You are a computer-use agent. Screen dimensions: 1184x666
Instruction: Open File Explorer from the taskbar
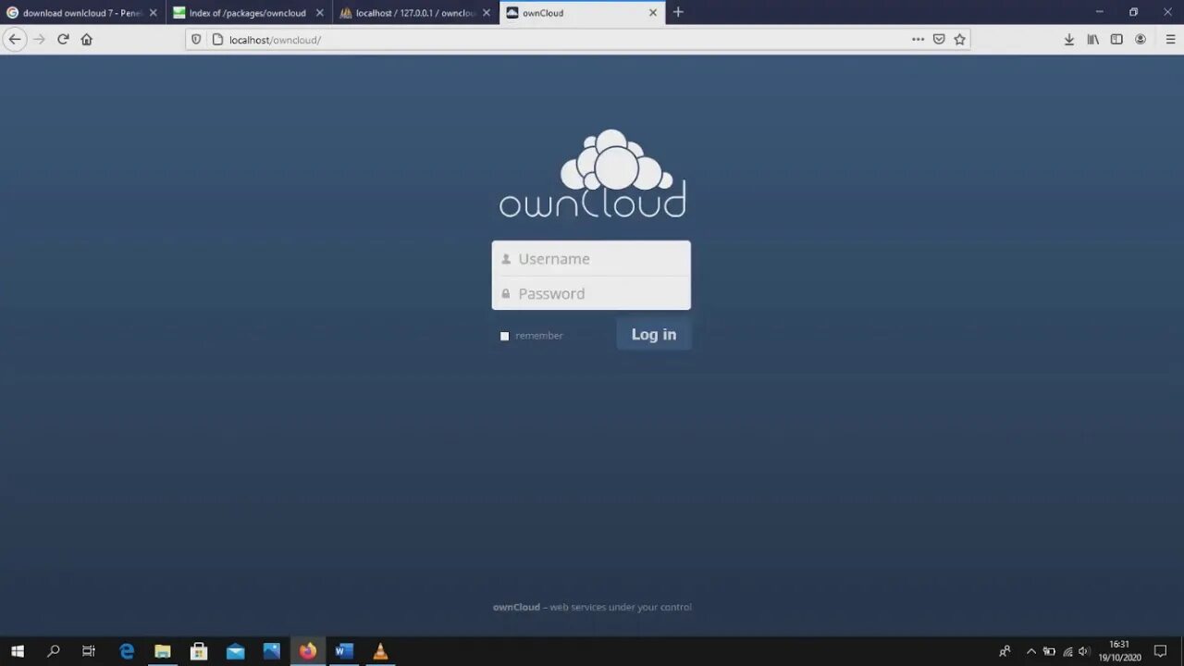(x=163, y=651)
